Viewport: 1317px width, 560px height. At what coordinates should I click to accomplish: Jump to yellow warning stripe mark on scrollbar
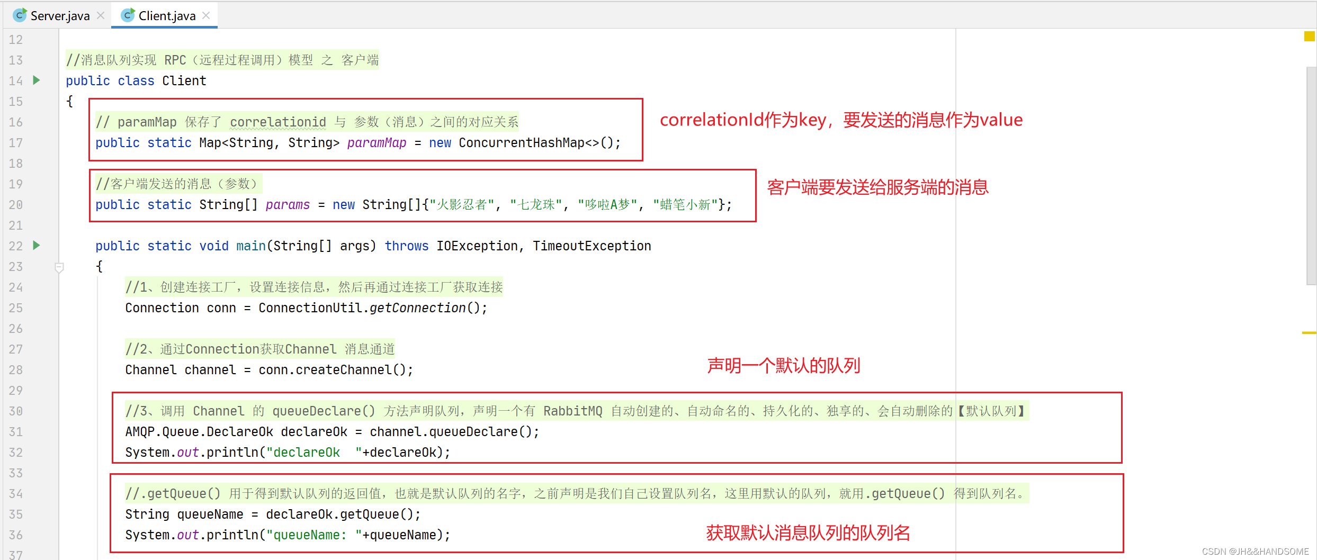pyautogui.click(x=1309, y=333)
